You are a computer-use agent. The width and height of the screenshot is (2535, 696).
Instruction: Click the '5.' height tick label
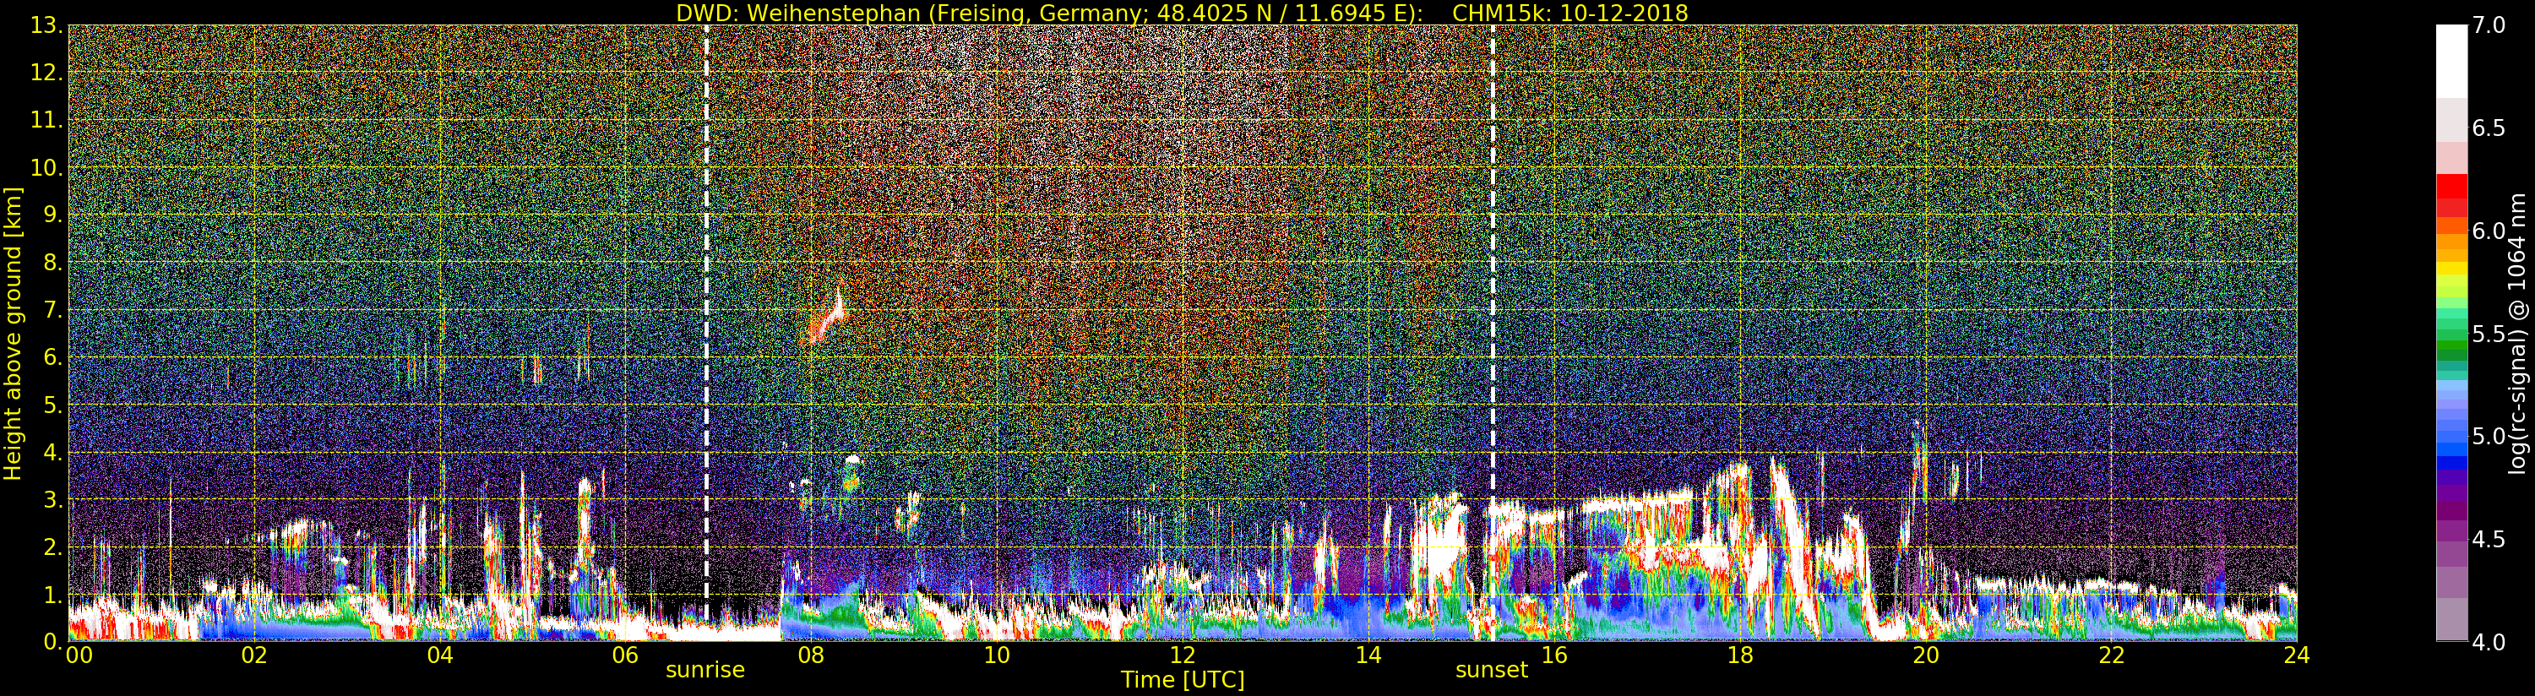pos(52,405)
